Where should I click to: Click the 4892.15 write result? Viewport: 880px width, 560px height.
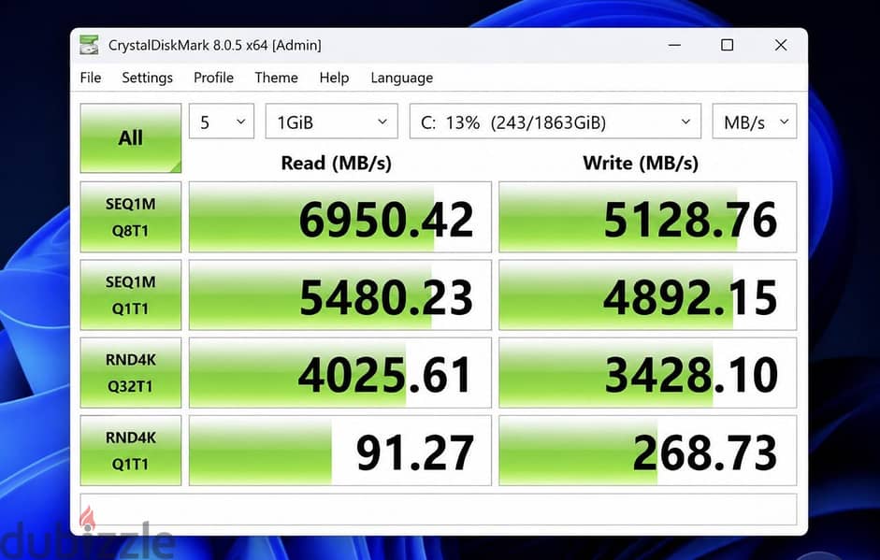point(648,295)
